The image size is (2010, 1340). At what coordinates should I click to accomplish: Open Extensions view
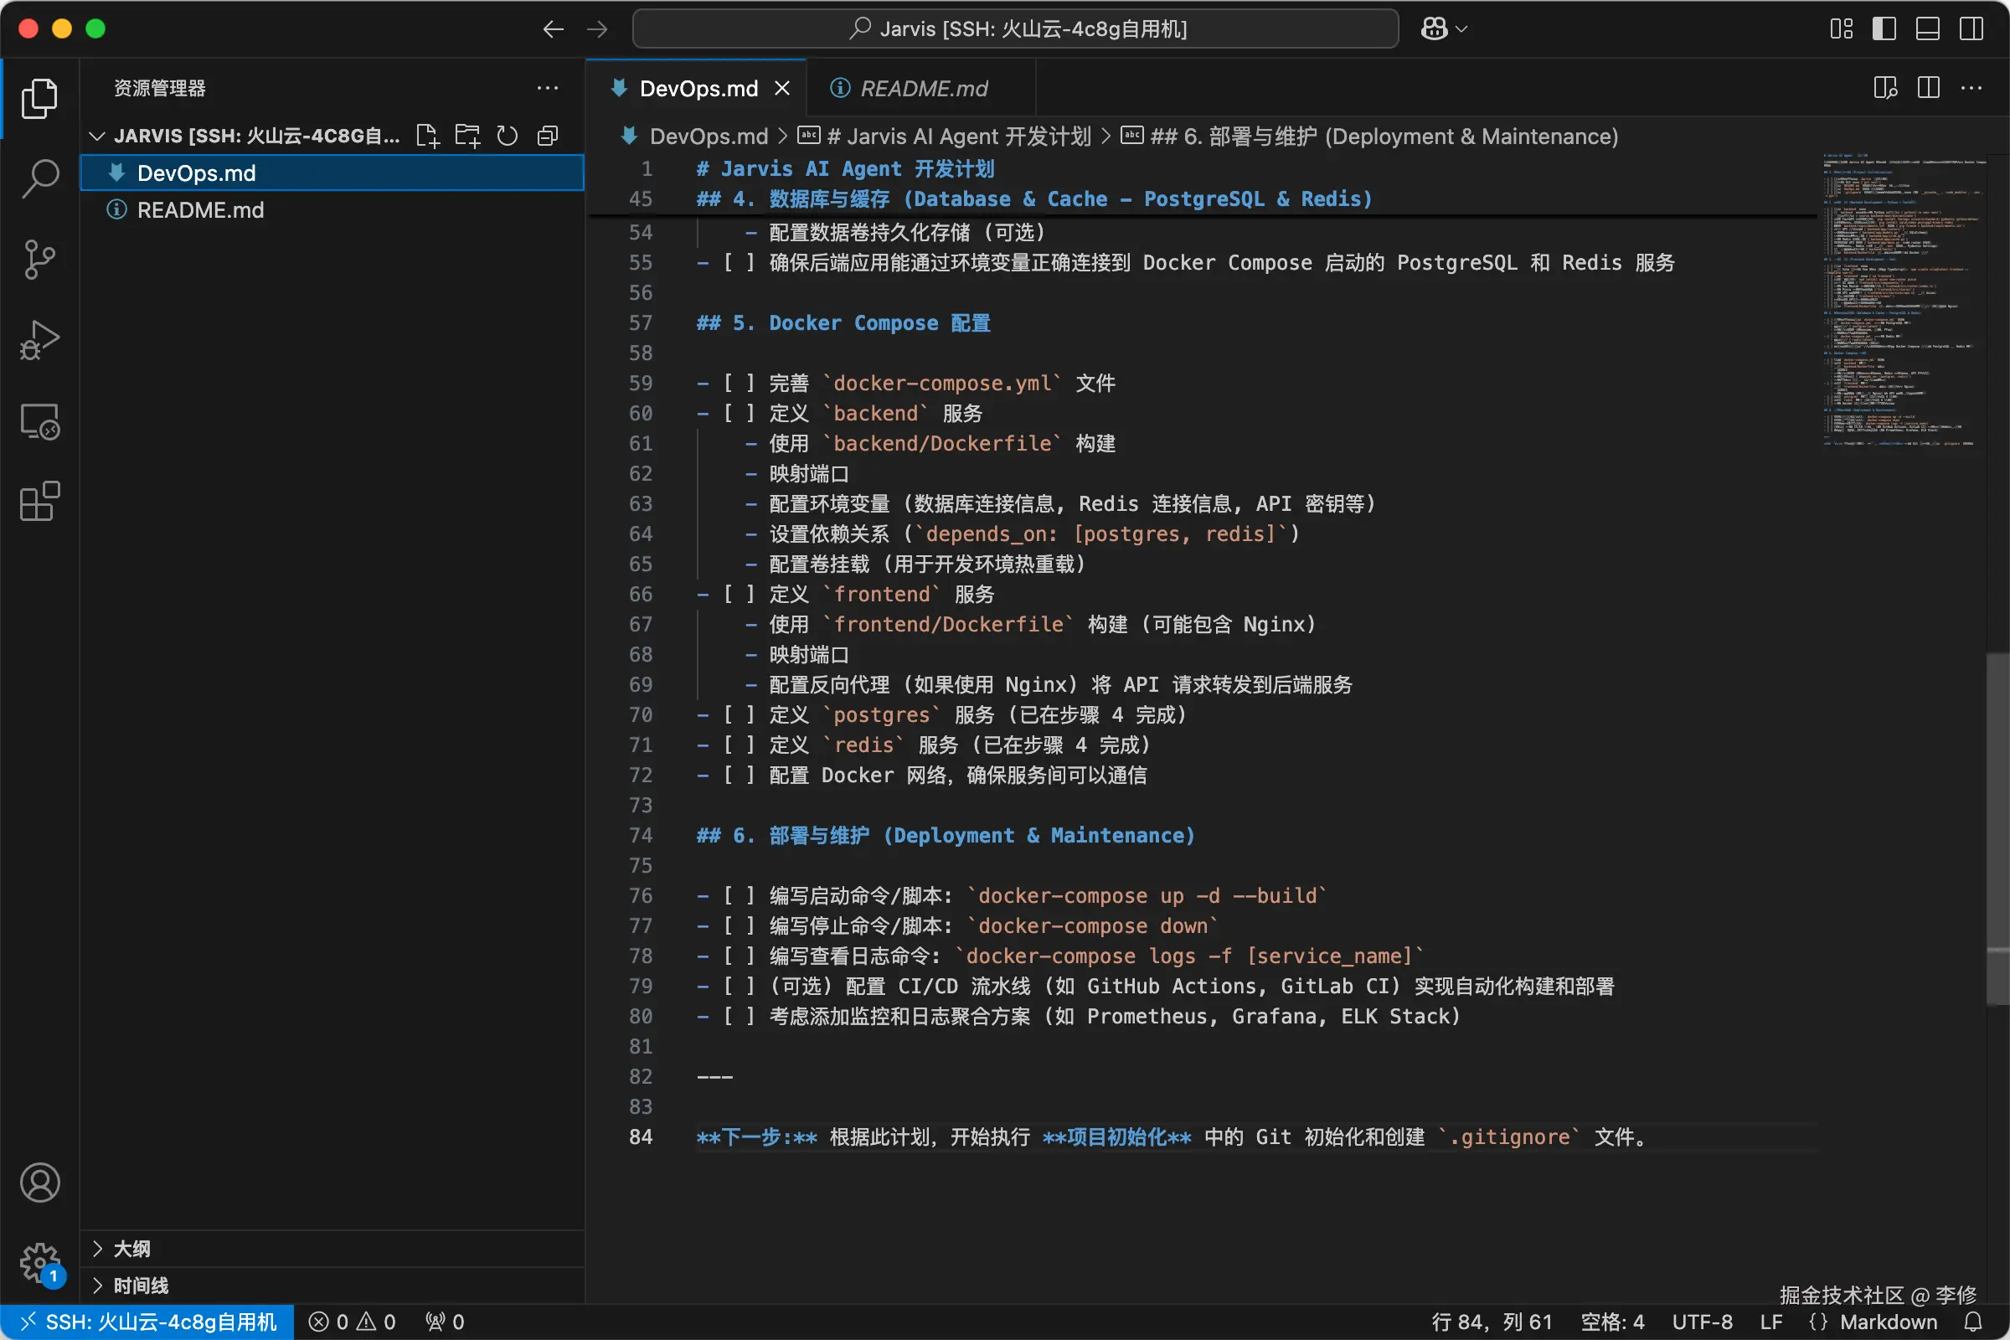[x=39, y=502]
